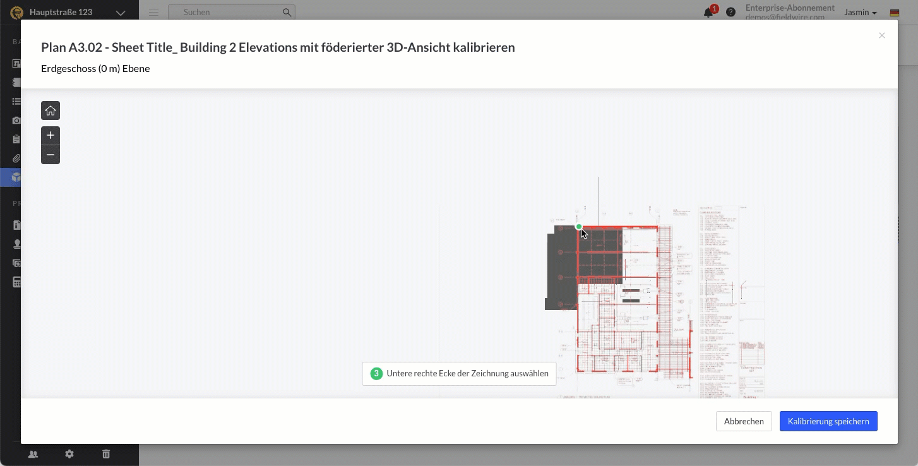918x466 pixels.
Task: Open the people icon in the sidebar footer
Action: (33, 454)
